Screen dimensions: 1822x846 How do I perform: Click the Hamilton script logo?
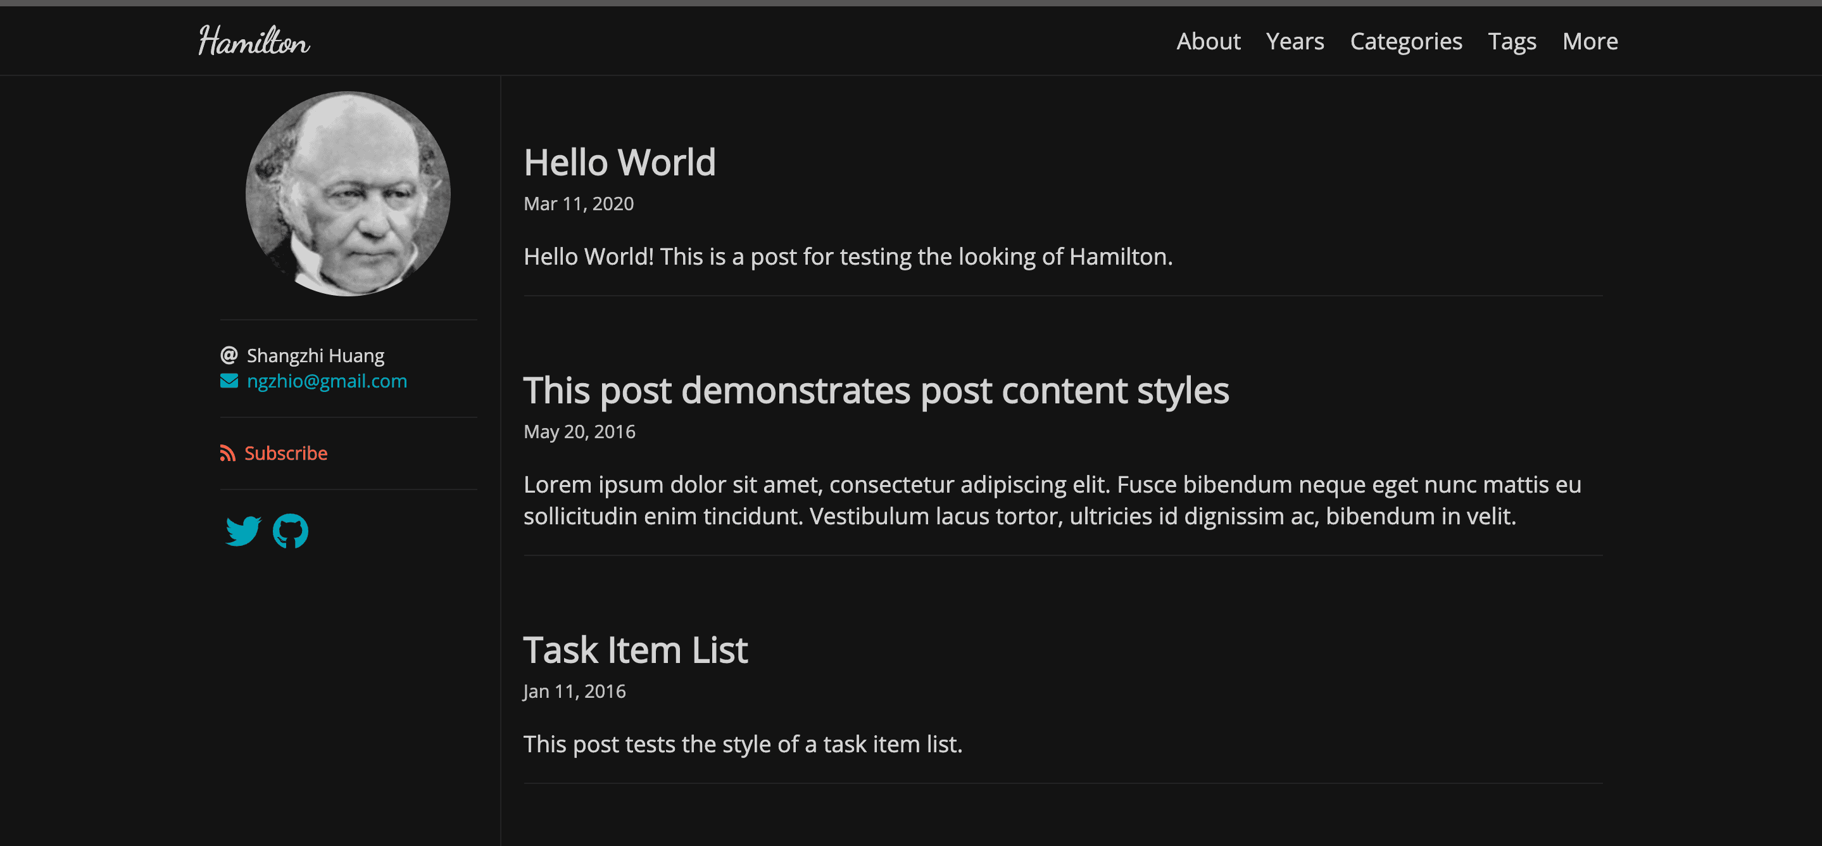click(x=254, y=41)
